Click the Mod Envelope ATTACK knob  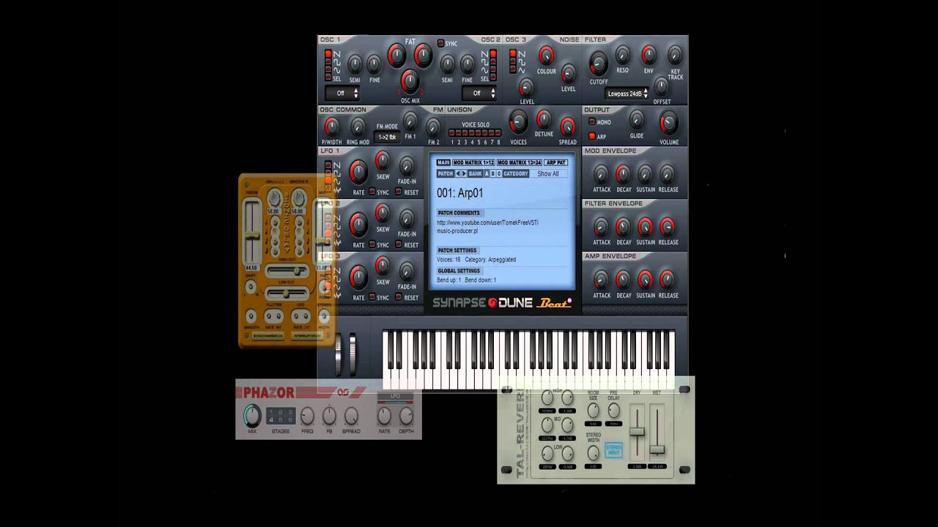tap(601, 174)
